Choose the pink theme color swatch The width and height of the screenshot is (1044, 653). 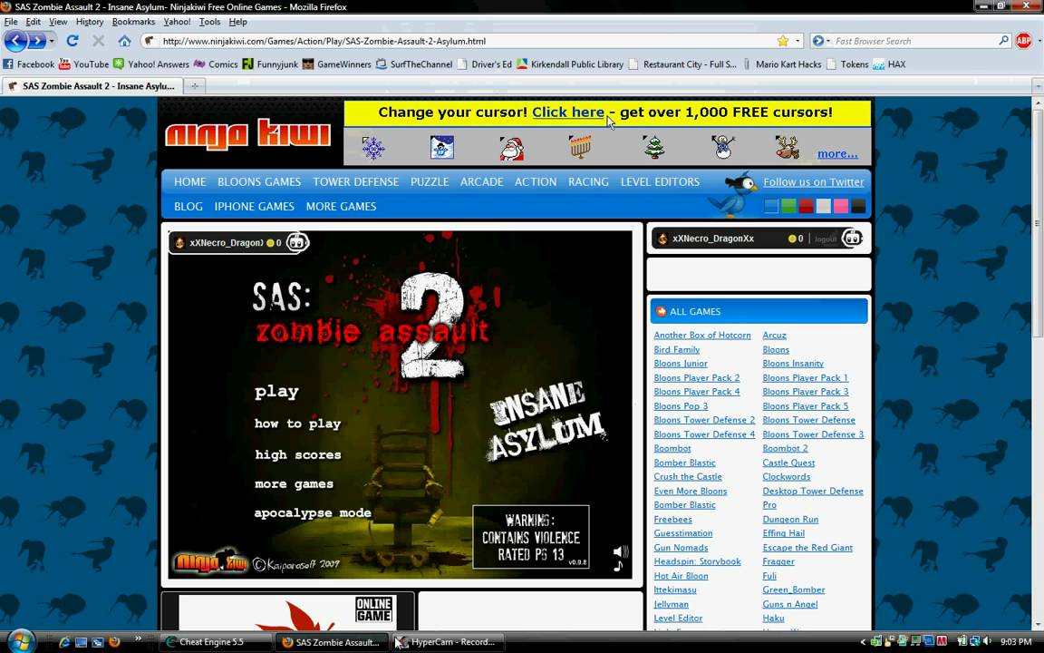[841, 206]
